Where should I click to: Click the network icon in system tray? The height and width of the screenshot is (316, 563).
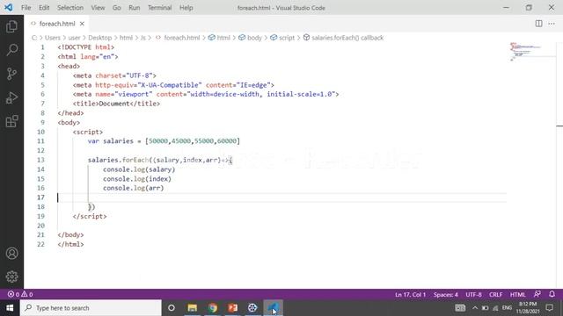pyautogui.click(x=495, y=308)
